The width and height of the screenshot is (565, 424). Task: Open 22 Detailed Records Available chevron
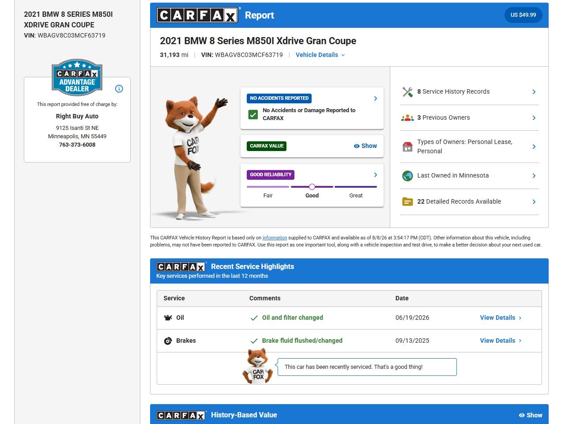click(534, 202)
